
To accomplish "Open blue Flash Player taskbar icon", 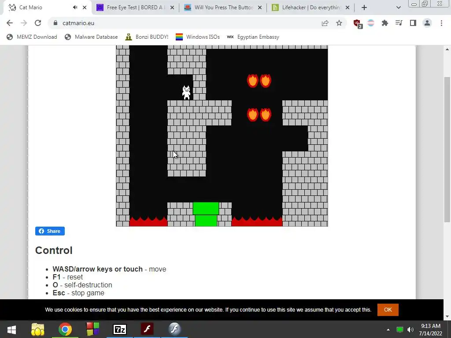I will pyautogui.click(x=174, y=329).
